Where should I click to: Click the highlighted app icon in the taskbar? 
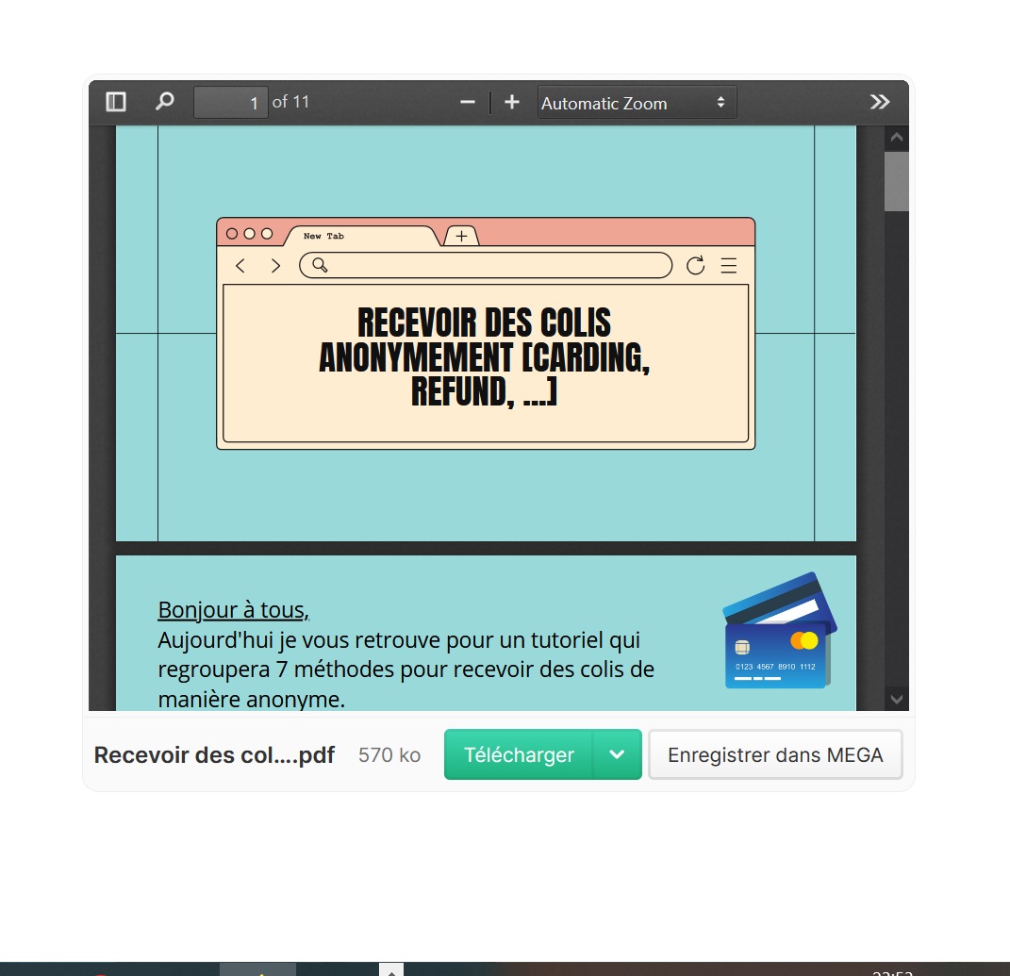click(x=257, y=971)
